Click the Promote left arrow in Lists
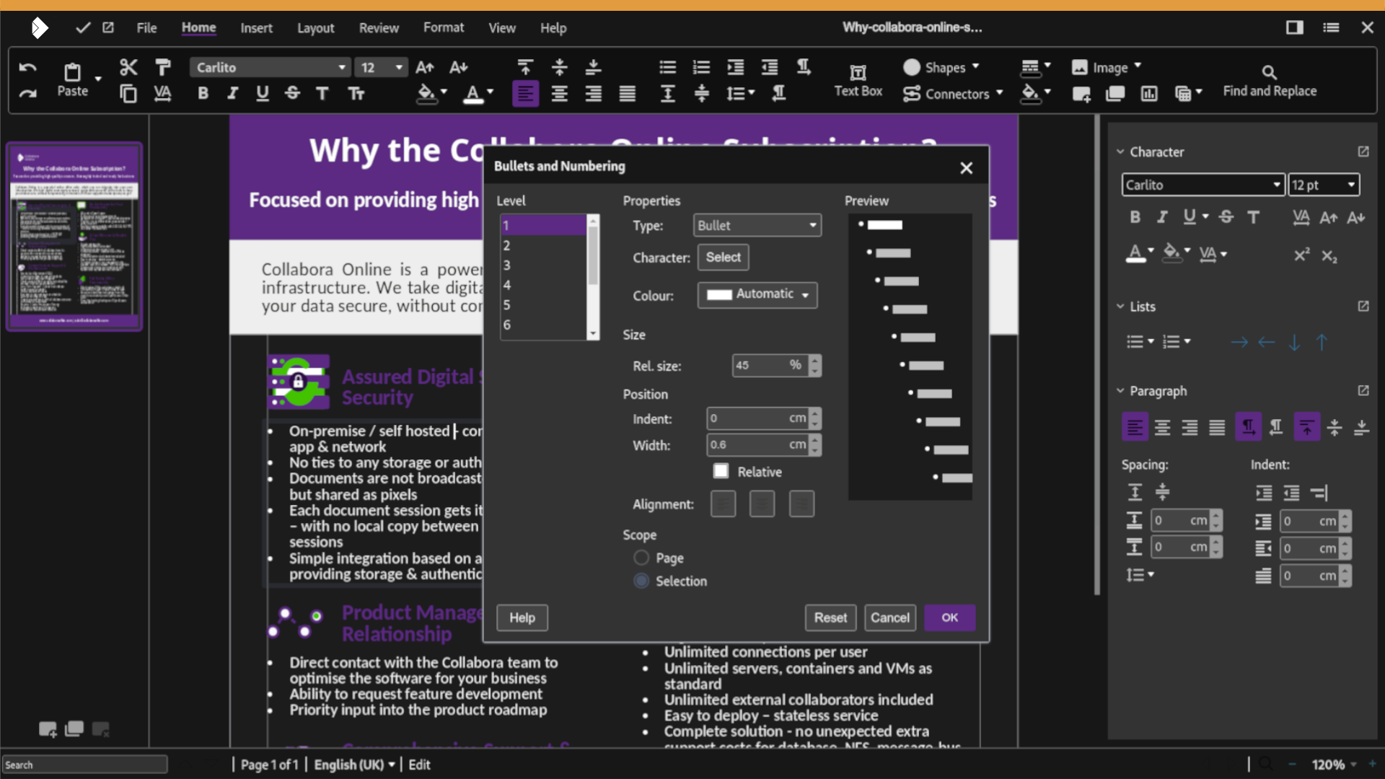The height and width of the screenshot is (779, 1385). coord(1267,342)
